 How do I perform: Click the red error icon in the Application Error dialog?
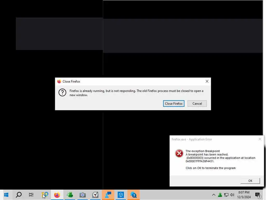(x=179, y=153)
